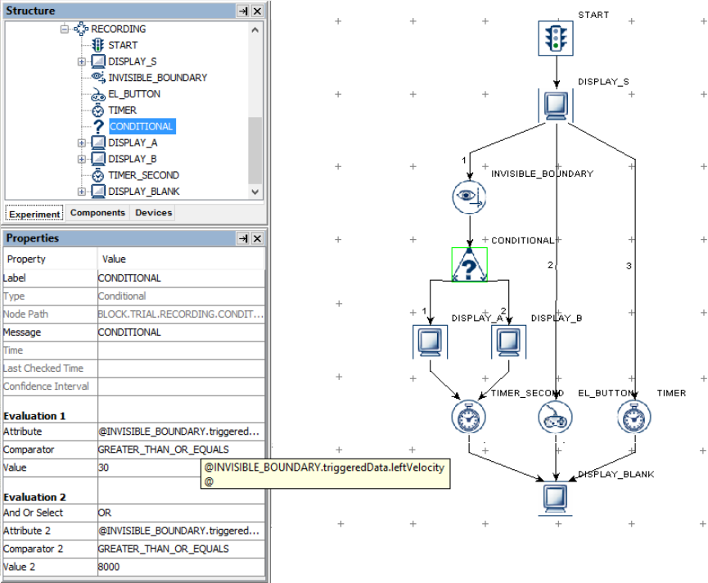Pin the Properties panel with the dock icon

point(243,238)
